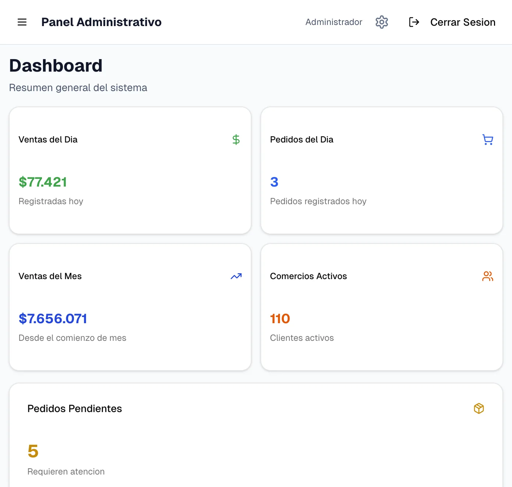512x487 pixels.
Task: Open the Ventas del Dia card
Action: 130,170
